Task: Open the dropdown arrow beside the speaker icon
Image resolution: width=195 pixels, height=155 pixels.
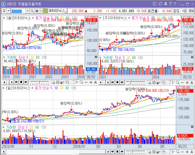Action: coord(41,11)
